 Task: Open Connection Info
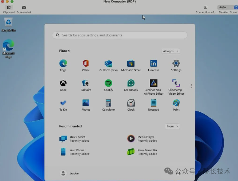(x=205, y=9)
